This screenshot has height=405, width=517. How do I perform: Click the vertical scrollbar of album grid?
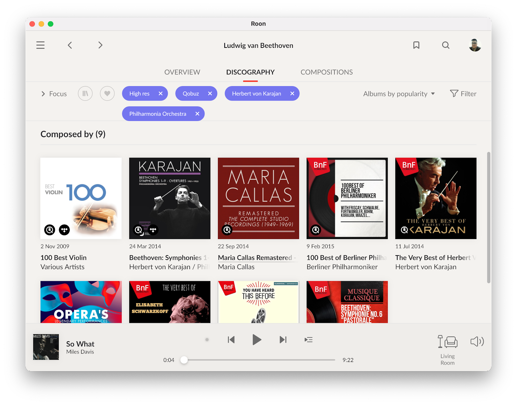click(489, 217)
